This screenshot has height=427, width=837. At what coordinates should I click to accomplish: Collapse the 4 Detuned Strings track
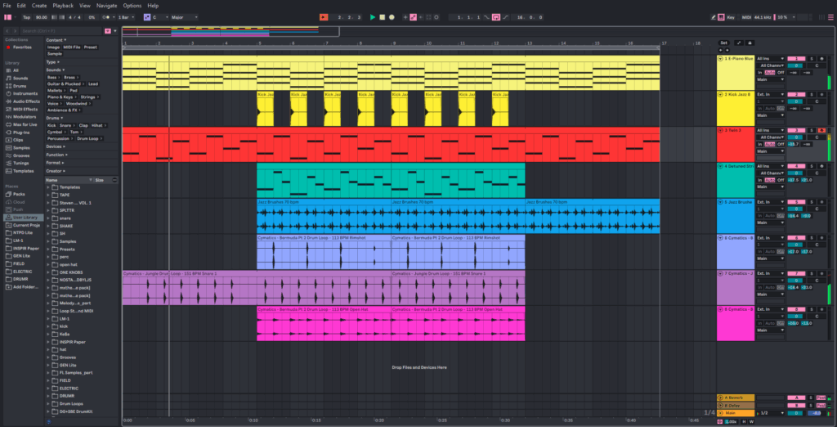pos(720,166)
